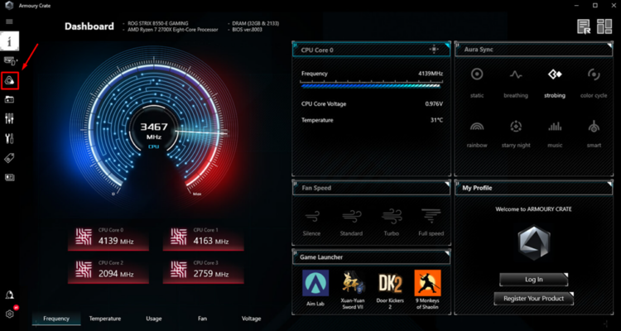Open the News sidebar icon
Viewport: 621px width, 331px height.
pos(9,177)
